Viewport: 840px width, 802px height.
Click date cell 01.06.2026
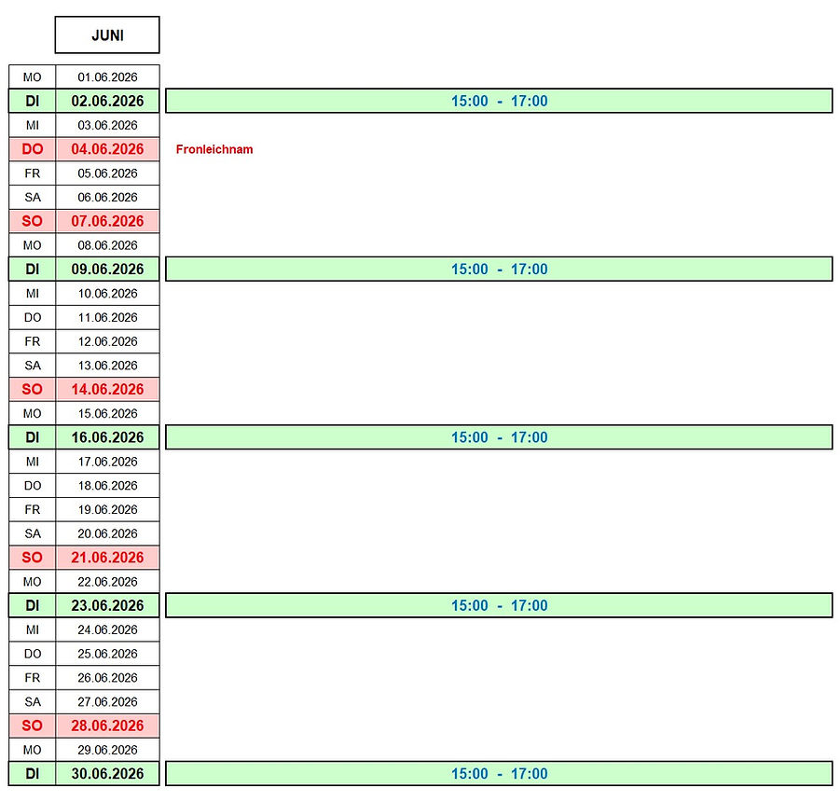(107, 77)
